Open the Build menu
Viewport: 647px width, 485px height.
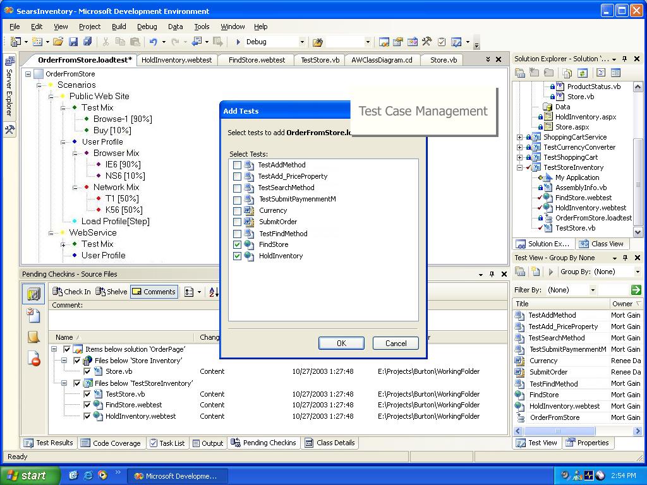119,27
